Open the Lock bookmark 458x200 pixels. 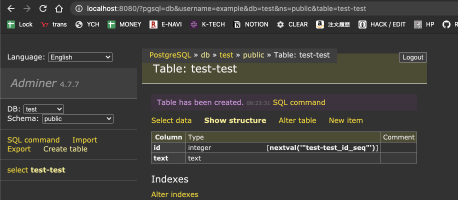20,24
